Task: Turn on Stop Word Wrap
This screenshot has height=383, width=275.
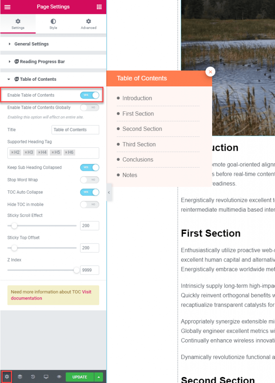Action: (89, 180)
